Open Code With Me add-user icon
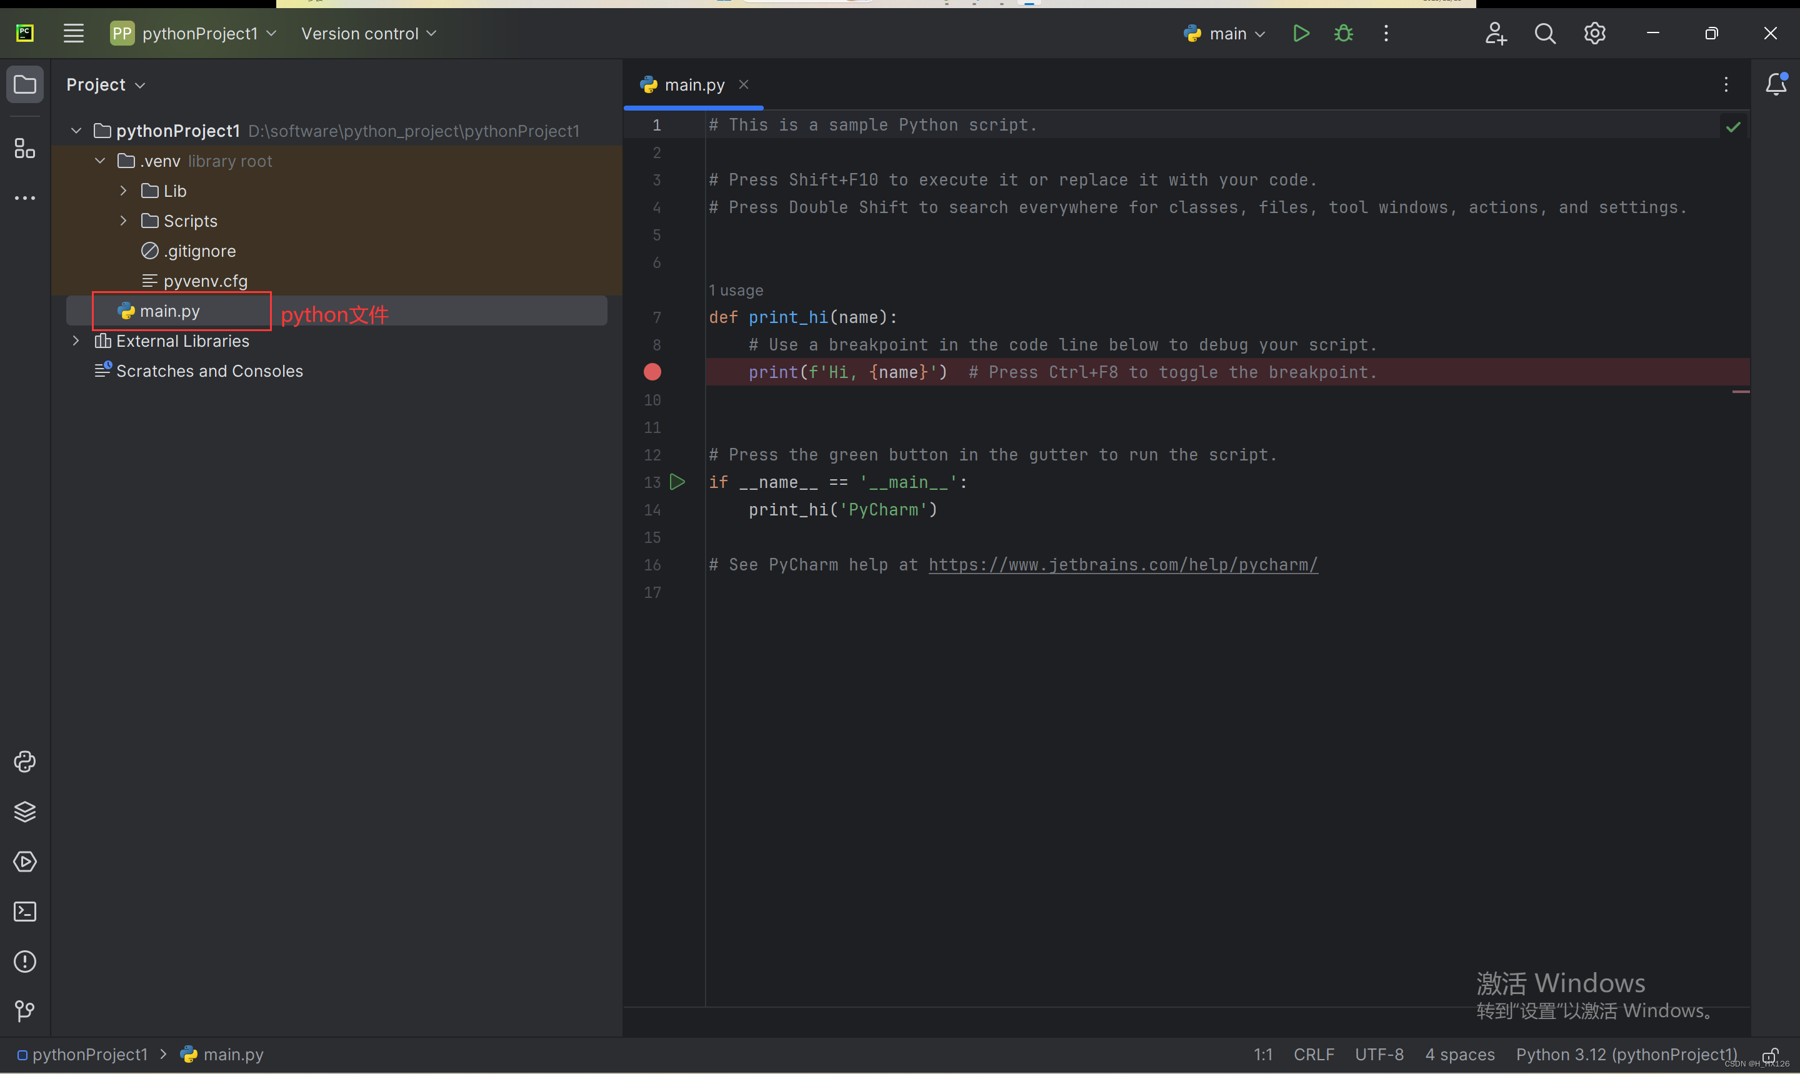1800x1074 pixels. click(x=1495, y=33)
